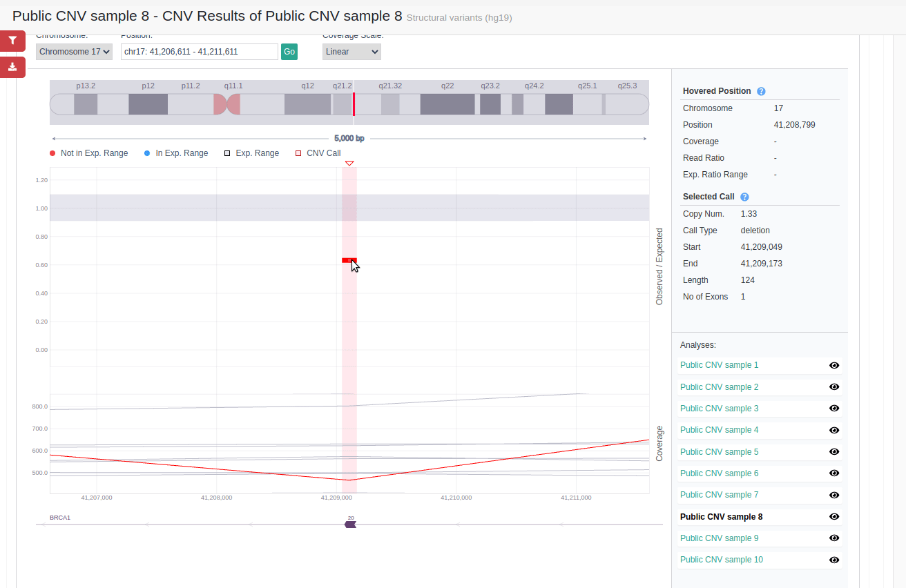
Task: Click the q21.2 band on chromosome ideogram
Action: [343, 103]
